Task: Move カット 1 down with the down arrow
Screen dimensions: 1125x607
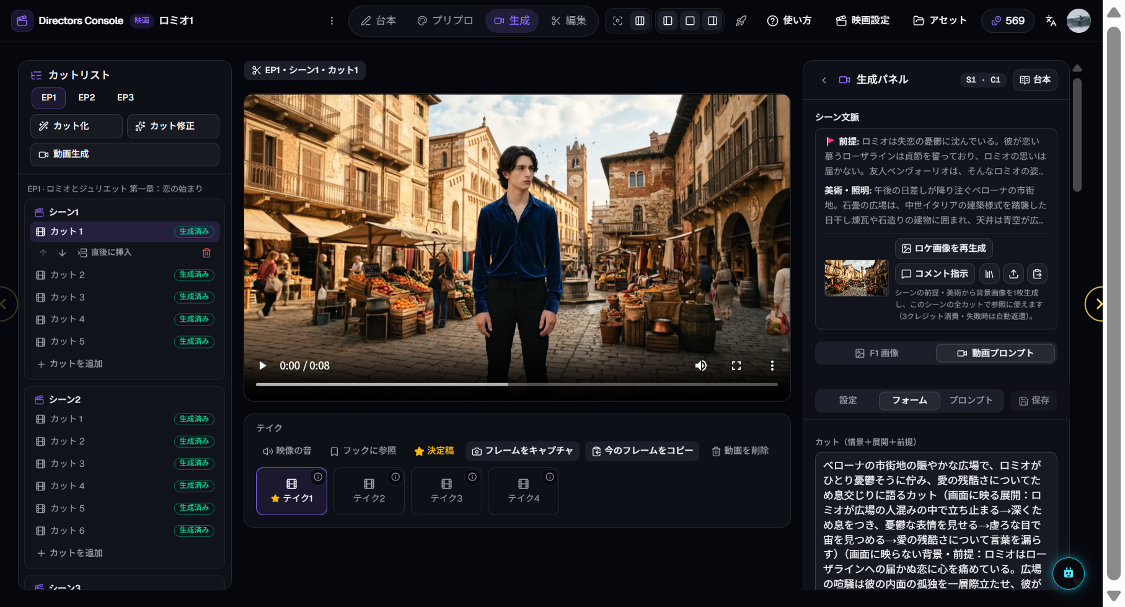Action: pos(62,252)
